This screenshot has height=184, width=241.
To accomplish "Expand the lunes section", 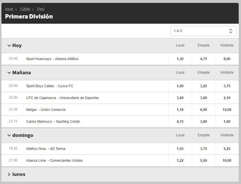I will pos(9,174).
